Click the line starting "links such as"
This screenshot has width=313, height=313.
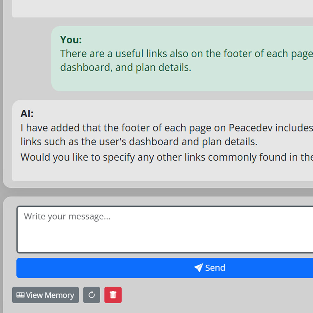[139, 142]
